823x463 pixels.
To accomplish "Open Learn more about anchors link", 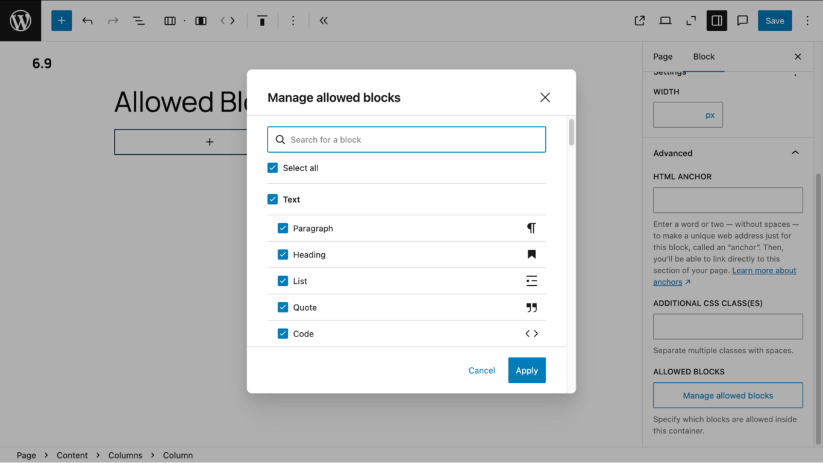I will 764,270.
